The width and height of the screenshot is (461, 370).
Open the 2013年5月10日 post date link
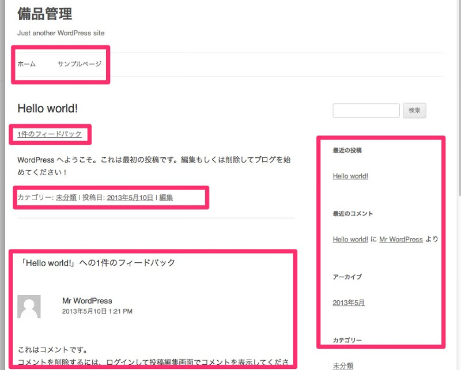point(130,198)
